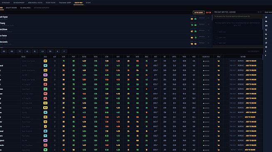Click scouted progress dots in first prospect row
This screenshot has width=272, height=152.
(x=206, y=61)
